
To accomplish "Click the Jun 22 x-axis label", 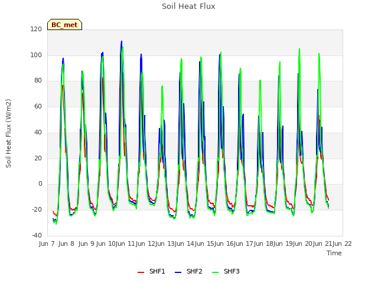I will click(x=342, y=243).
